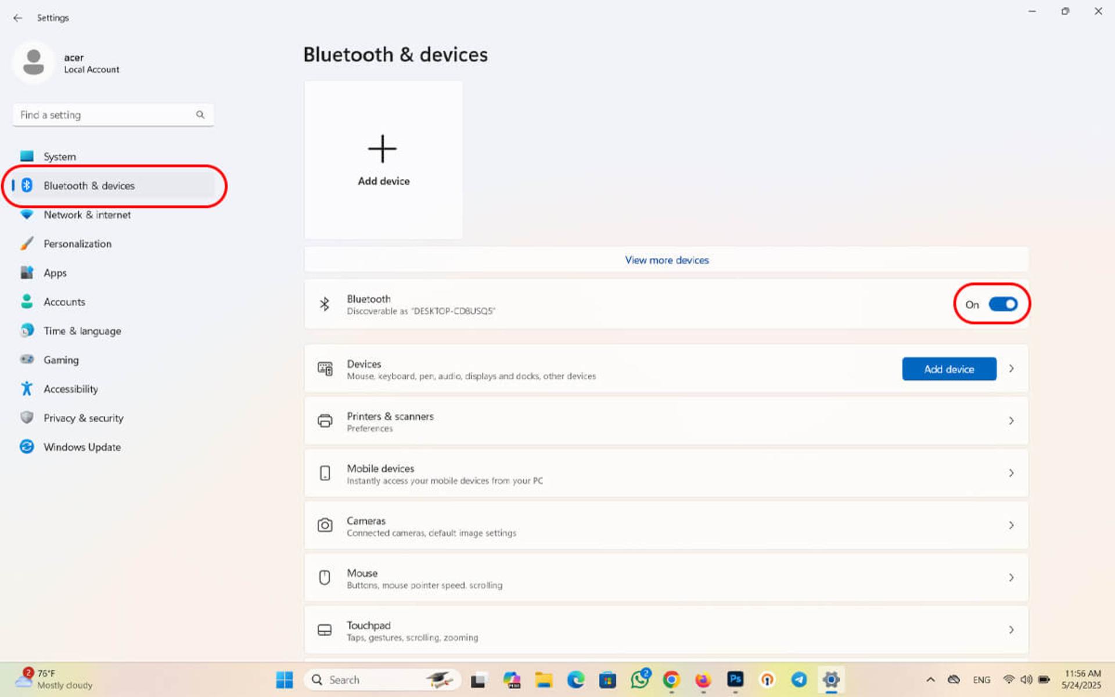Viewport: 1115px width, 697px height.
Task: Click the blue Add device button
Action: click(949, 369)
